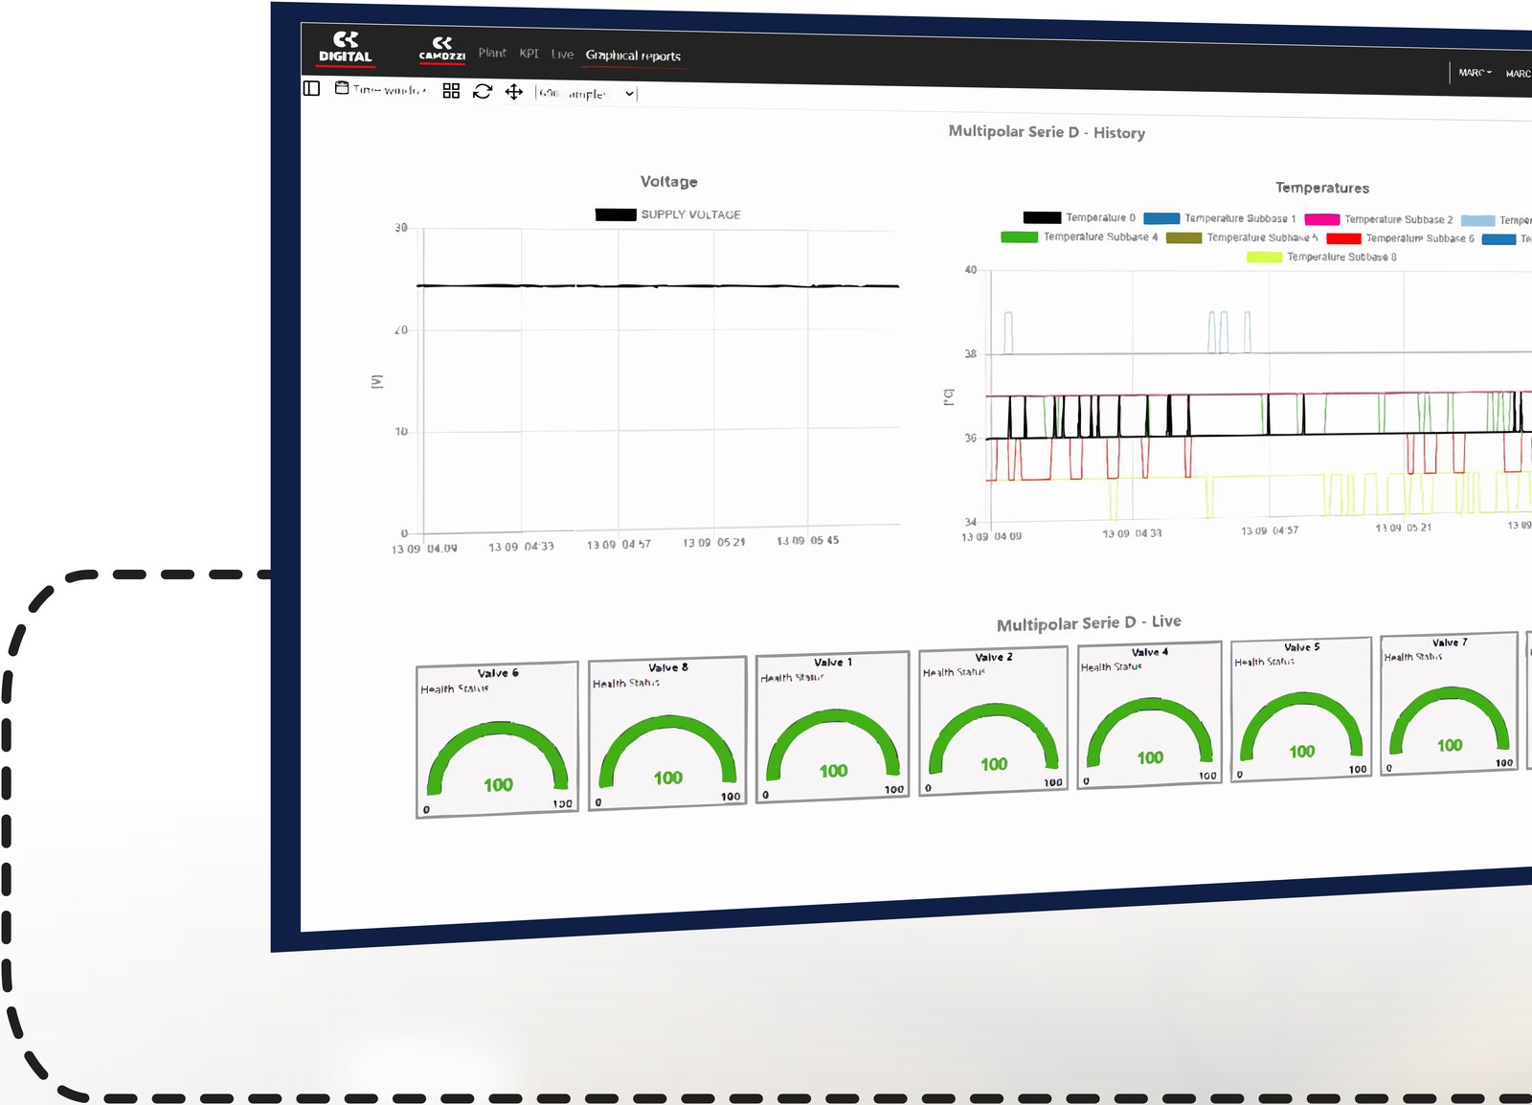Open the Plant tab
Viewport: 1532px width, 1105px height.
(492, 53)
